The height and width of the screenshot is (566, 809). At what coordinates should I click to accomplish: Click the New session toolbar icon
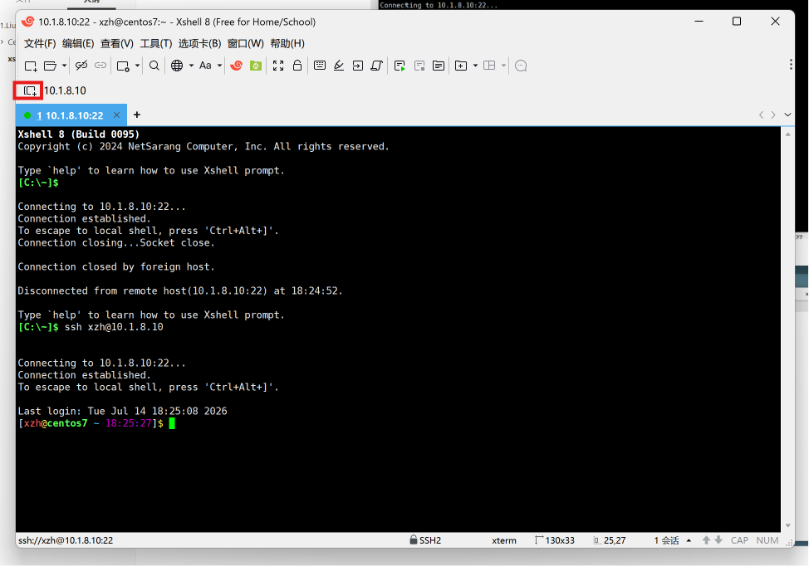[x=31, y=66]
